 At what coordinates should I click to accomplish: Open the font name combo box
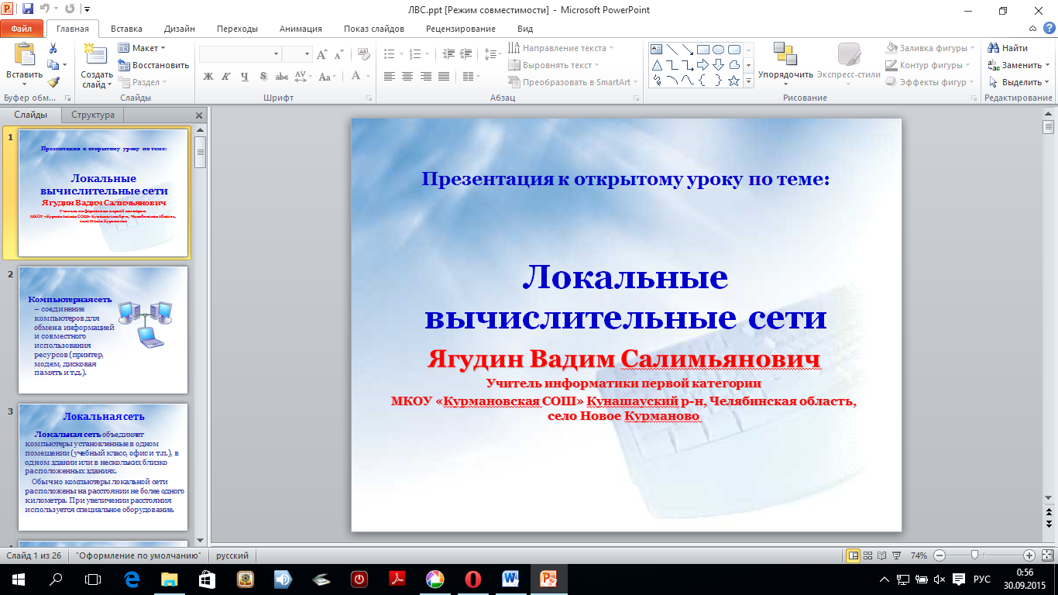(x=240, y=54)
